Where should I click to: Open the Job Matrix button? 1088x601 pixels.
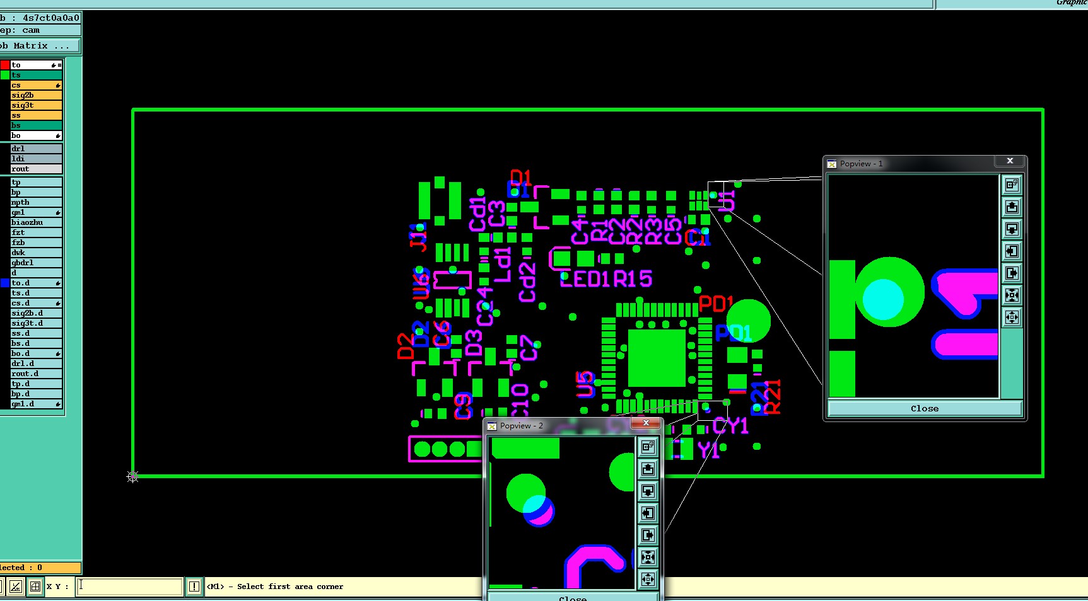pyautogui.click(x=40, y=46)
